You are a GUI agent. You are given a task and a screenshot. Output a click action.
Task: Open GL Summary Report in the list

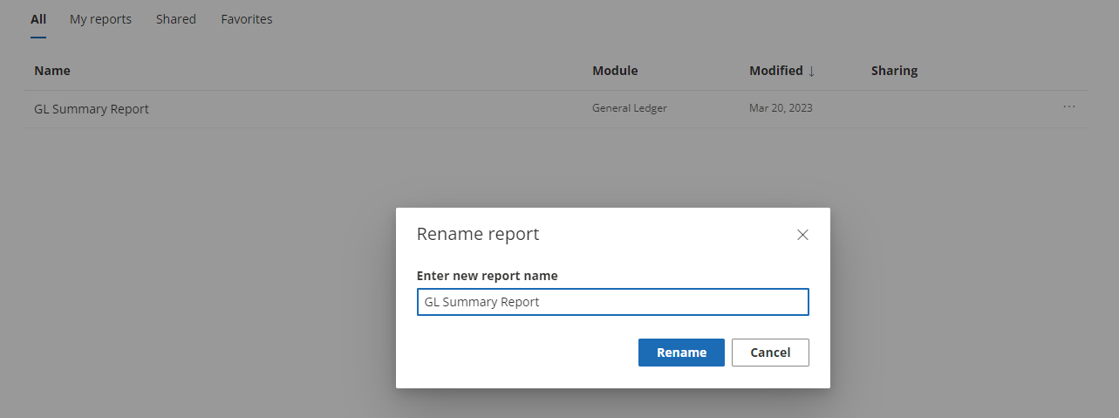(92, 109)
